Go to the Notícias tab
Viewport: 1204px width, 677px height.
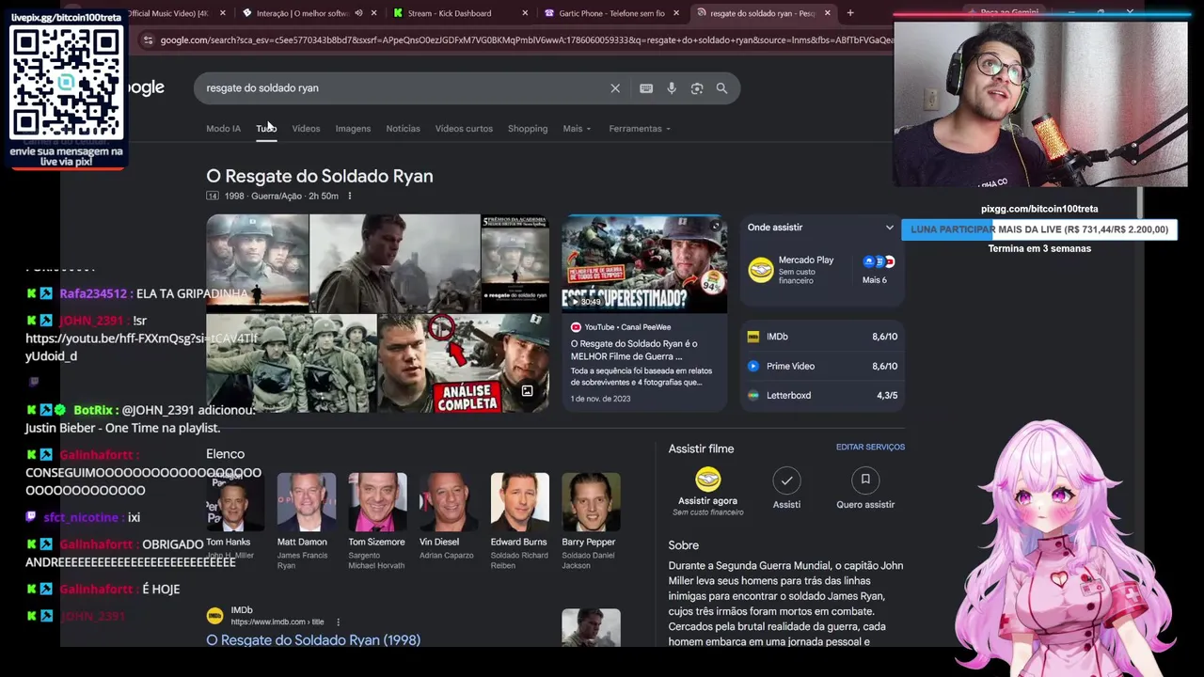403,129
